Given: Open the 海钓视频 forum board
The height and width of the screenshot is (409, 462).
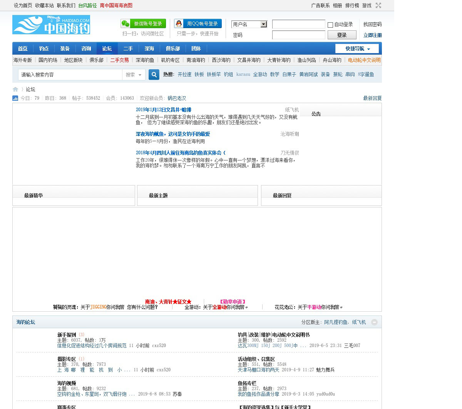Looking at the screenshot, I should click(x=67, y=383).
